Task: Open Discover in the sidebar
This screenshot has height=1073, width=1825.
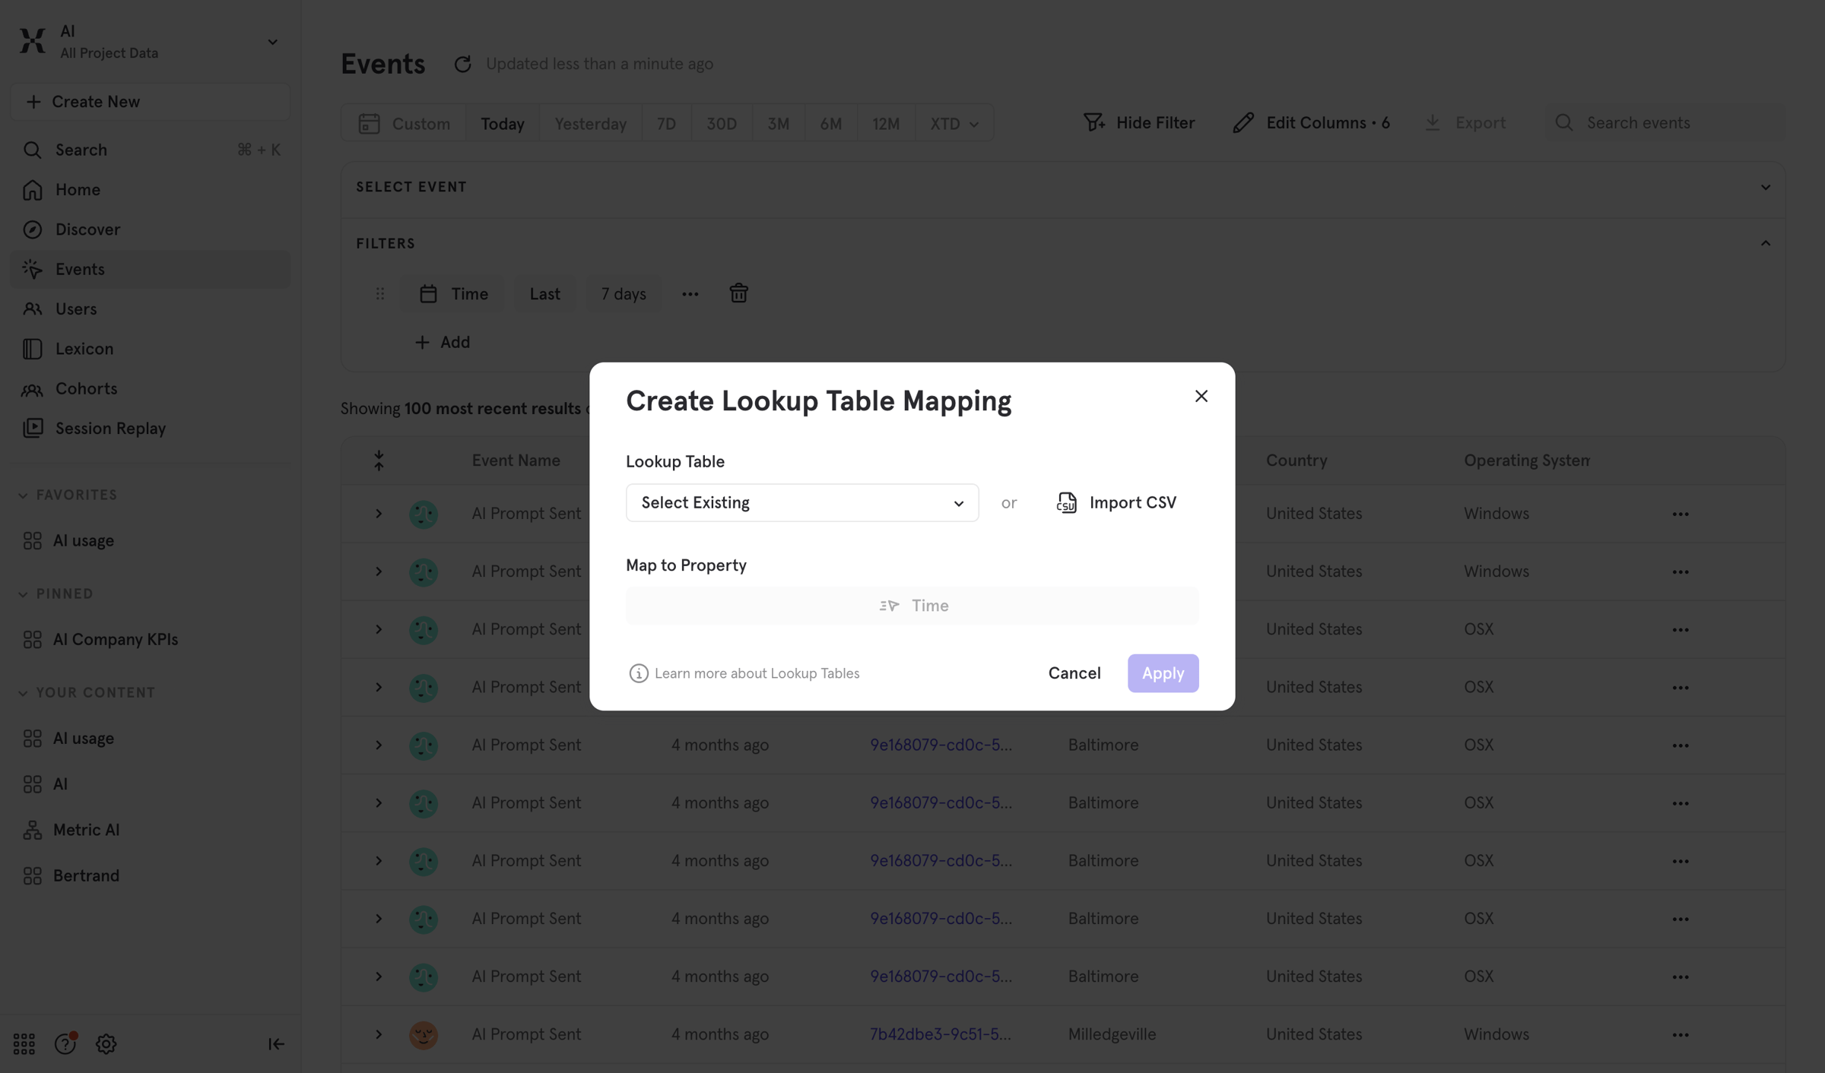Action: tap(150, 229)
